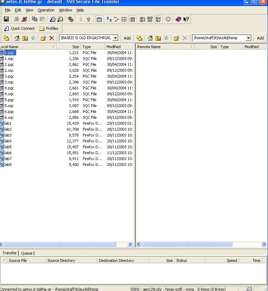Open the Edit menu
Viewport: 268px width, 291px height.
pos(18,10)
